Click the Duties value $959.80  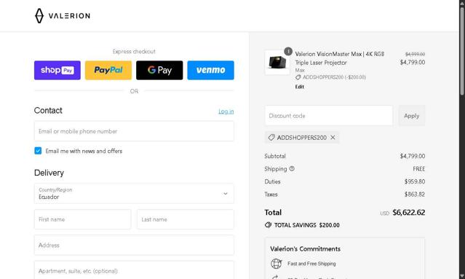tap(415, 181)
